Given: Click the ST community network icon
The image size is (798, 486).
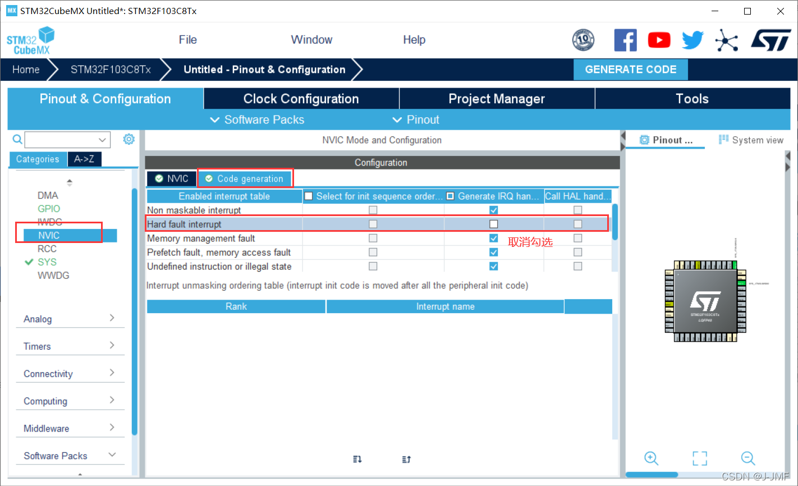Looking at the screenshot, I should (x=726, y=40).
